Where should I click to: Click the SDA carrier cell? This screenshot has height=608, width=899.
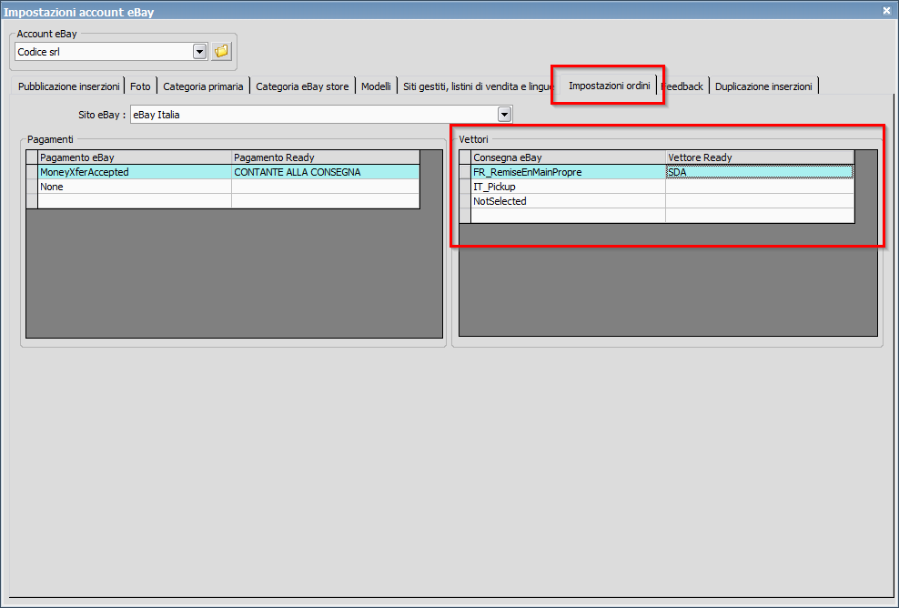pyautogui.click(x=760, y=172)
